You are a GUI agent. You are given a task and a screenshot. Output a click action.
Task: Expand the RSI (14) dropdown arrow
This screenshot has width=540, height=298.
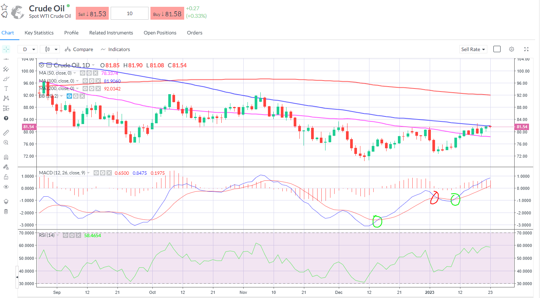point(58,235)
